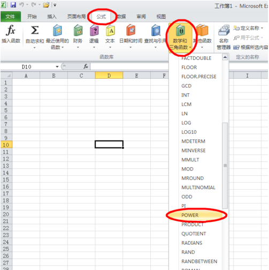Open Lookup and Reference functions icon
The height and width of the screenshot is (270, 269).
[x=156, y=30]
